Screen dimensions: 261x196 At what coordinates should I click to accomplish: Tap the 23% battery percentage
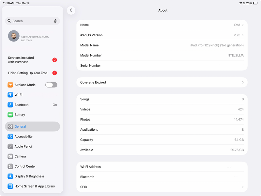click(249, 3)
